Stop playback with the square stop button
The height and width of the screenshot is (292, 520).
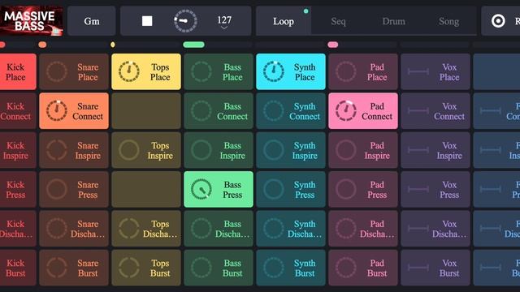[x=147, y=21]
